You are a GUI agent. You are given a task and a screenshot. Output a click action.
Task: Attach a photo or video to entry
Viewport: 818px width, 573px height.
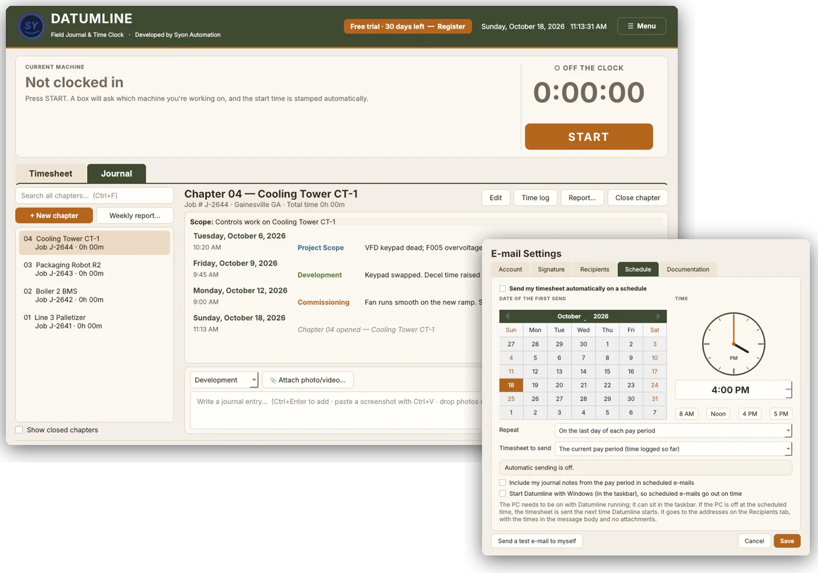click(308, 380)
